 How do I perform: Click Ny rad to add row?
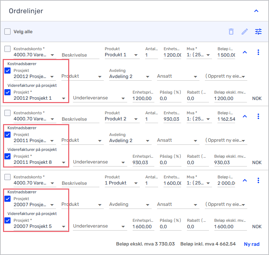coord(251,244)
